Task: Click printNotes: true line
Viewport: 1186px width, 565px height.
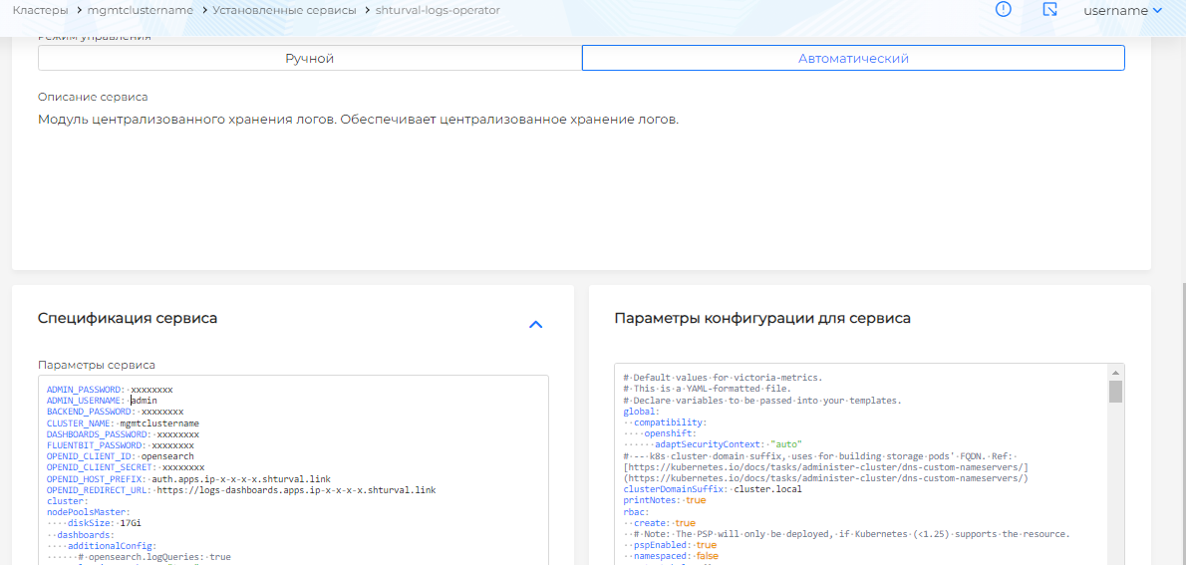Action: point(665,500)
